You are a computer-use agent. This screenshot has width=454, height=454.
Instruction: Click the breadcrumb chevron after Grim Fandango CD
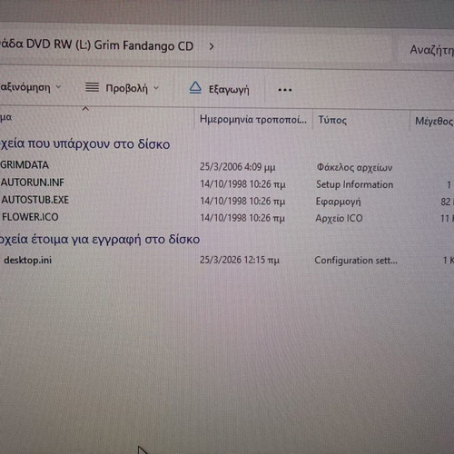(212, 46)
